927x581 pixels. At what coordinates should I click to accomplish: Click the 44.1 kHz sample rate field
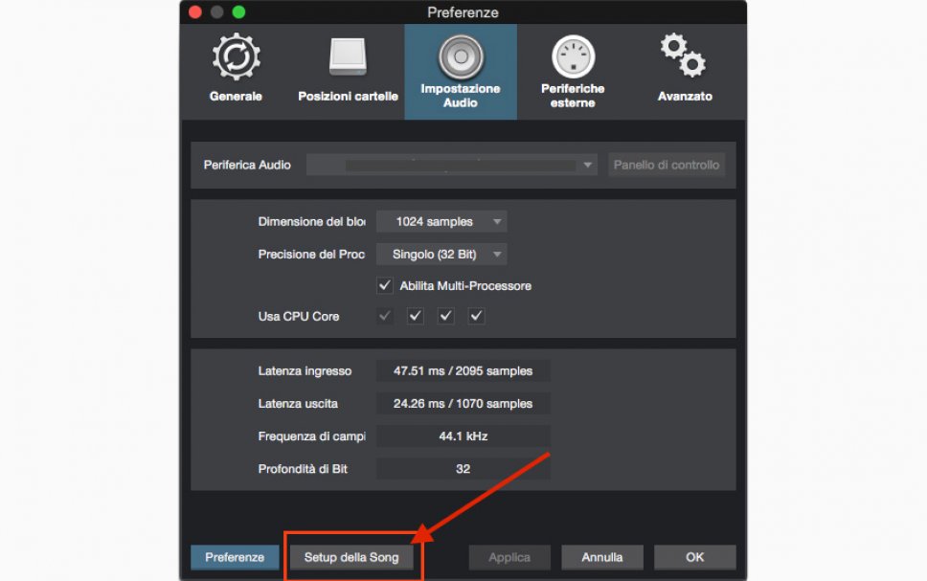coord(463,436)
